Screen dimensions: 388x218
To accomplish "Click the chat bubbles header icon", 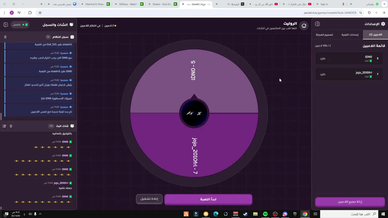I will (x=72, y=25).
